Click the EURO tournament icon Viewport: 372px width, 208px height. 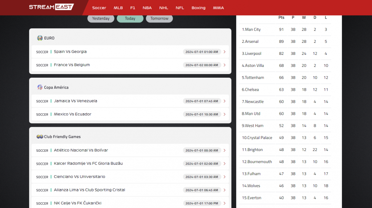(x=40, y=38)
